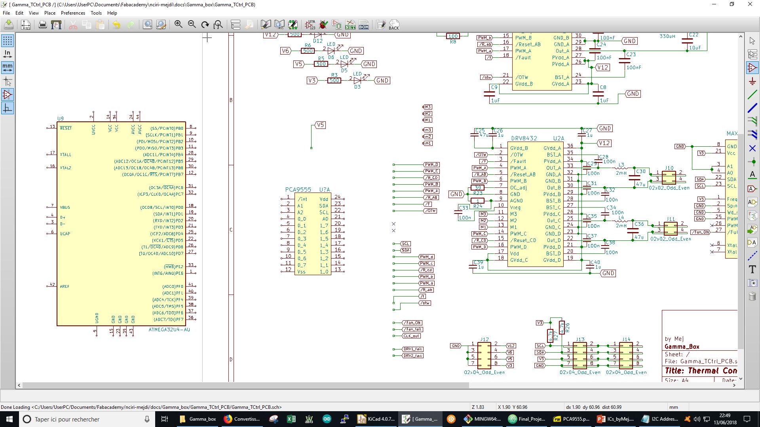Select the Place power port tool

pos(752,81)
